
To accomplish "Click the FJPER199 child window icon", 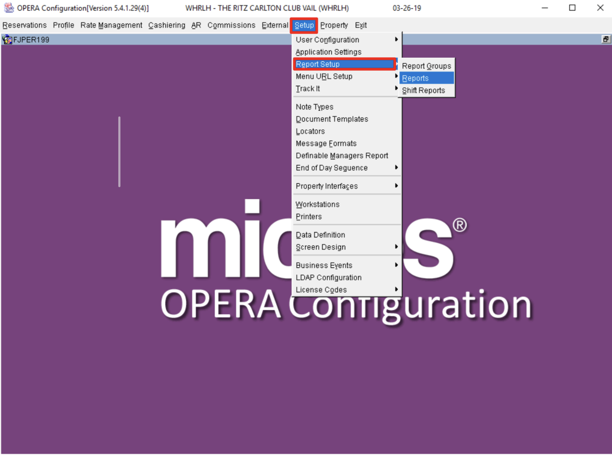I will pos(7,39).
